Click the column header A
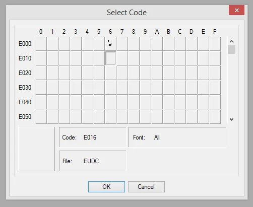 (x=157, y=32)
